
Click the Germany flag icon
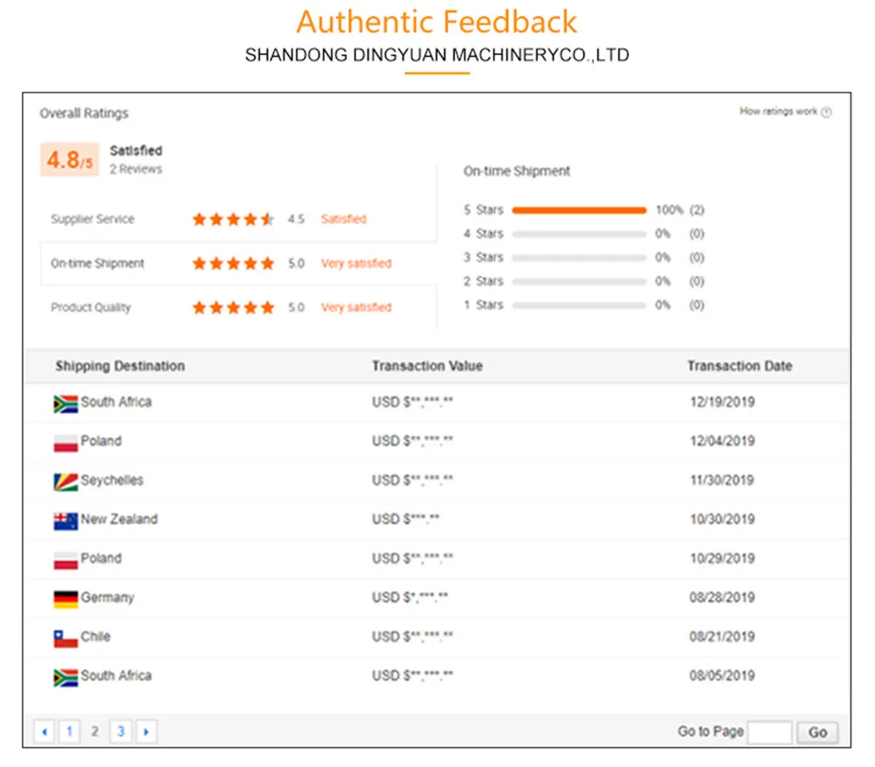[x=66, y=599]
